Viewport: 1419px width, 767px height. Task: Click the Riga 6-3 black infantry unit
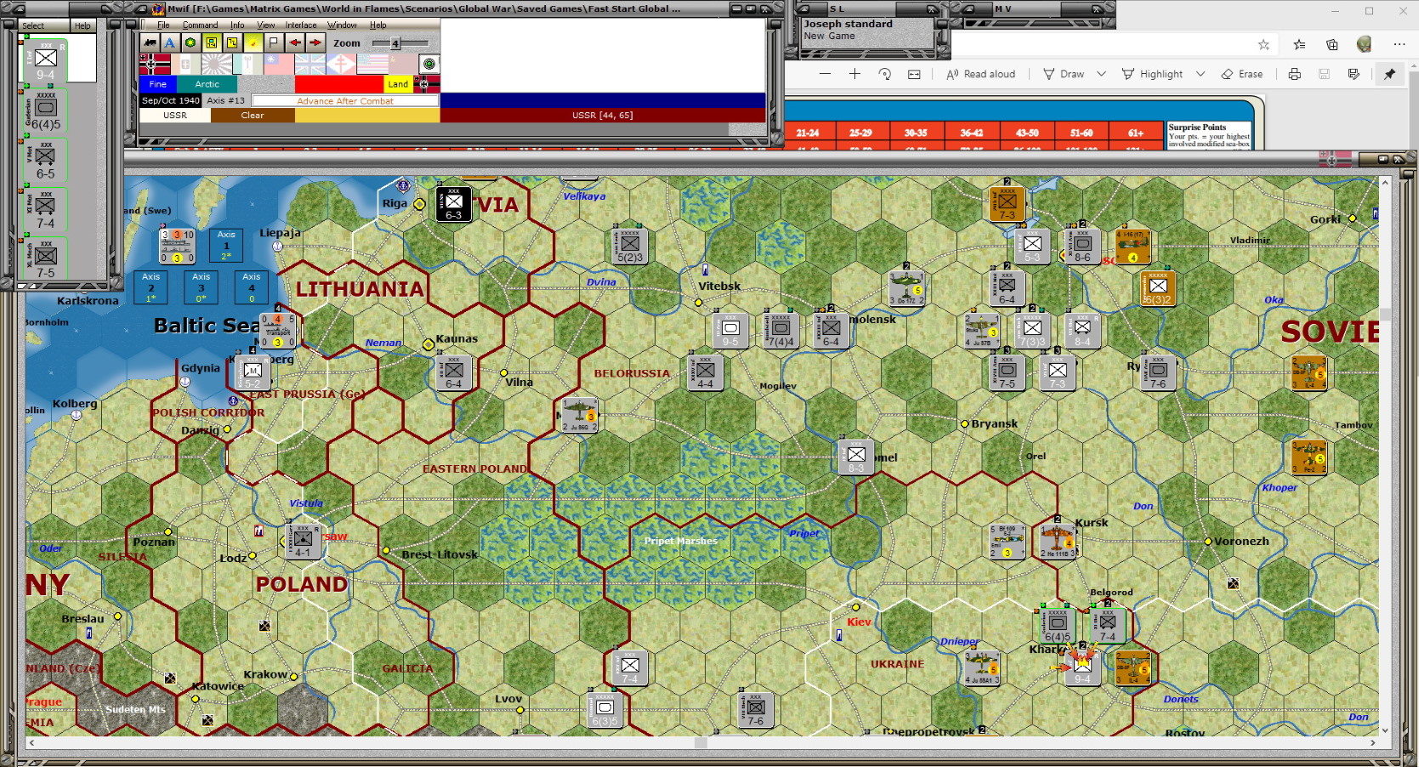(453, 204)
